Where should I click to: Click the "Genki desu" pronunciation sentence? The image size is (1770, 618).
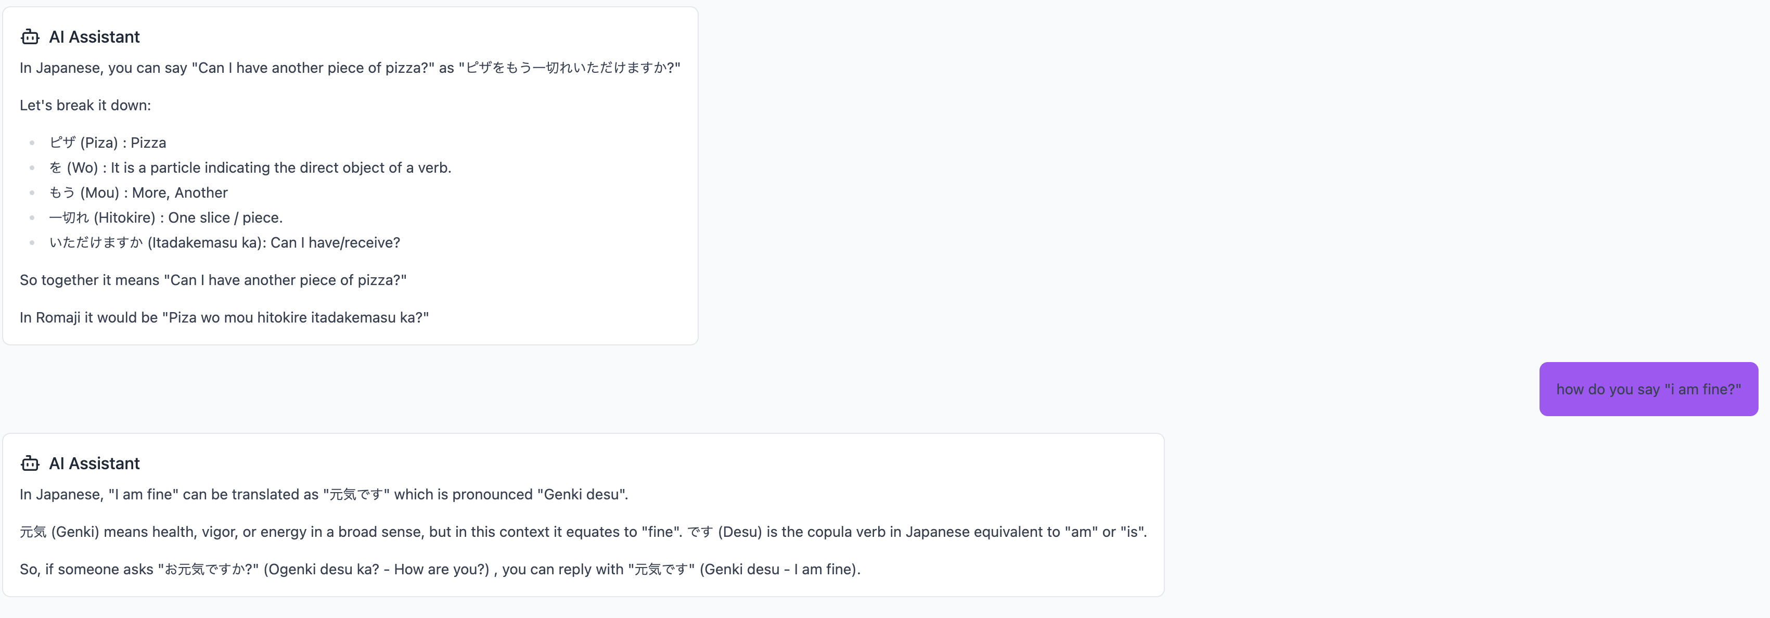(324, 494)
